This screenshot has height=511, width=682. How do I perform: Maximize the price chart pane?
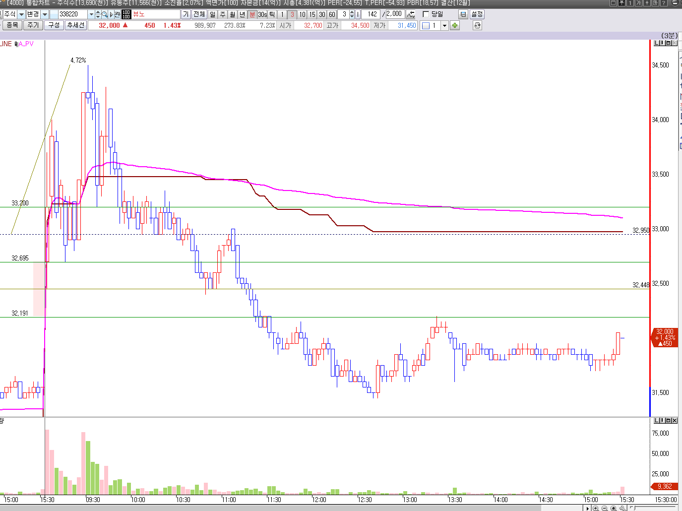click(x=668, y=43)
